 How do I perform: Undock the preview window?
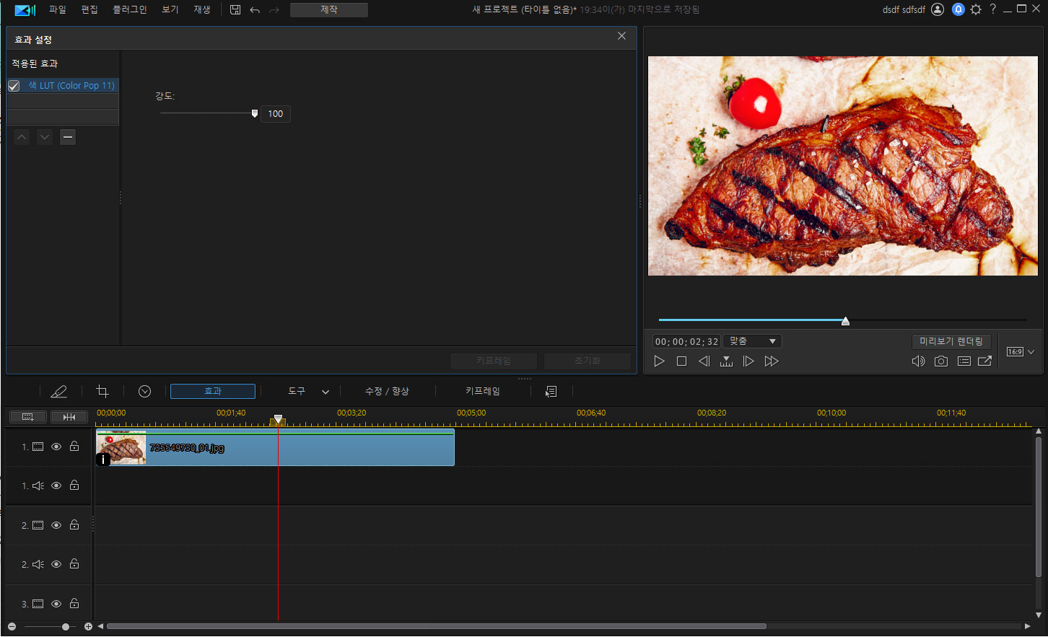(x=984, y=361)
